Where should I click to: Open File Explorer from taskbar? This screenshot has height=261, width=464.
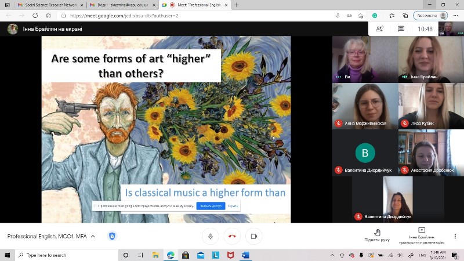(155, 255)
